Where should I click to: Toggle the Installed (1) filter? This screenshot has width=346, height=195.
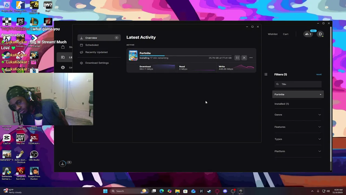282,104
